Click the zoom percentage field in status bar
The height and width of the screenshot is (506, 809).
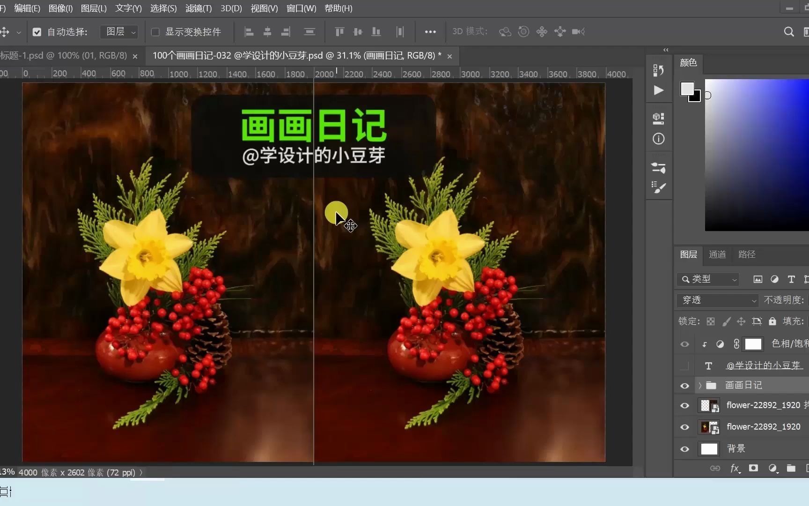point(7,472)
